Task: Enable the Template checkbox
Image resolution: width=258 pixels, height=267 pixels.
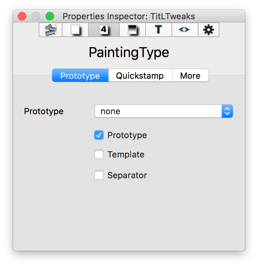Action: click(99, 154)
